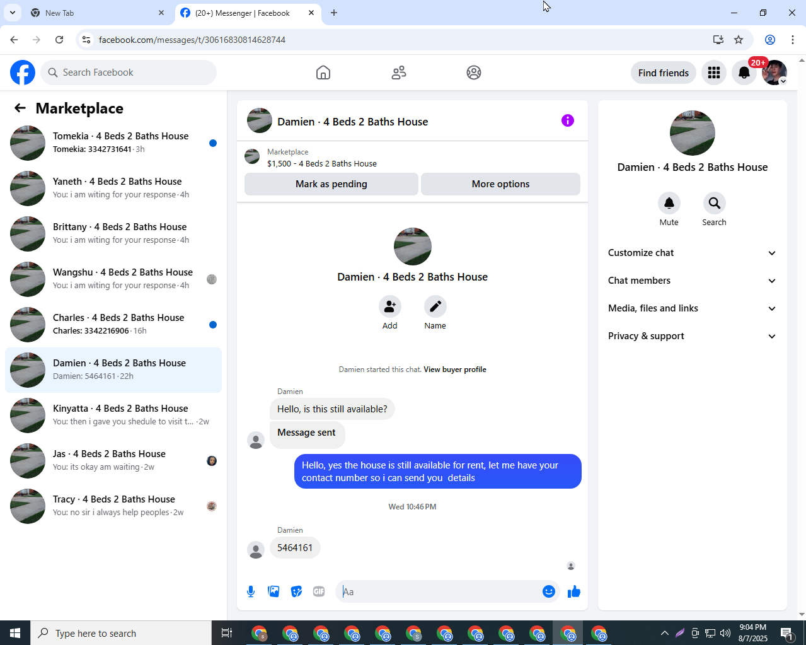Click Find friends button

664,73
